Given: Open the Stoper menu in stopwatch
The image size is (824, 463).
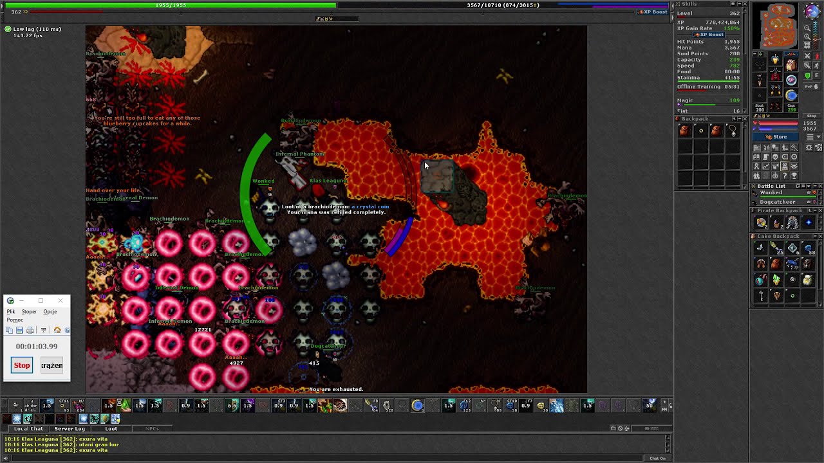Looking at the screenshot, I should coord(29,312).
